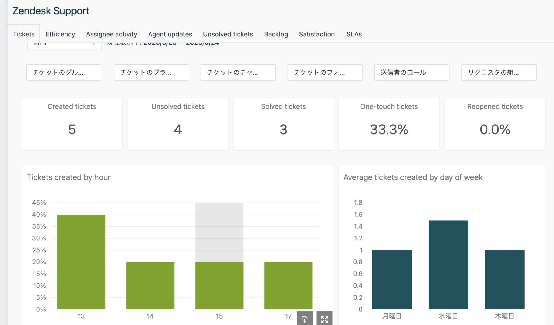Image resolution: width=554 pixels, height=325 pixels.
Task: Switch to the Efficiency tab
Action: coord(60,34)
